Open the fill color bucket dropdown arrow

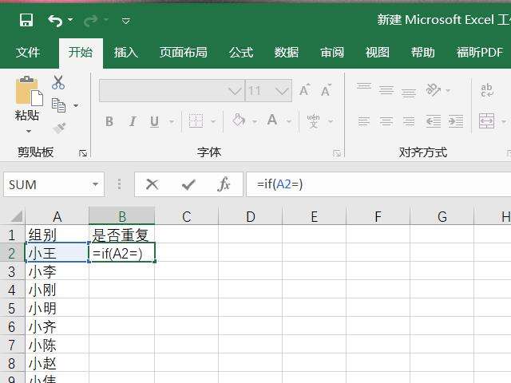tap(255, 121)
